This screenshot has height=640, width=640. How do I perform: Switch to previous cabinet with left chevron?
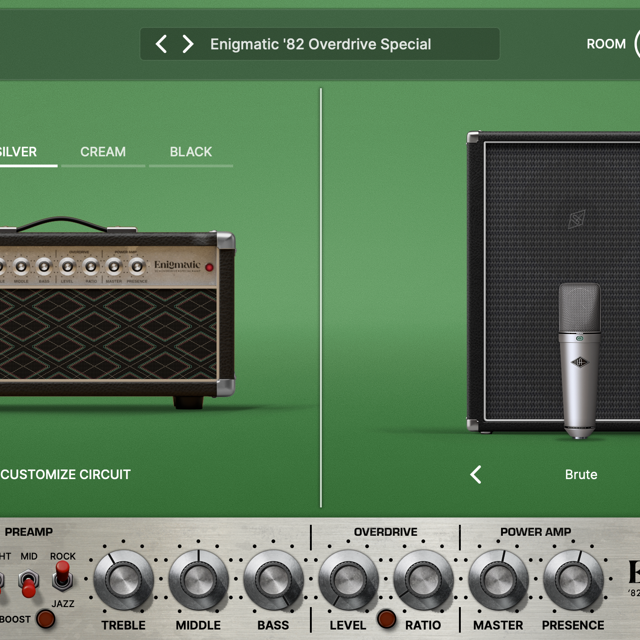[476, 475]
